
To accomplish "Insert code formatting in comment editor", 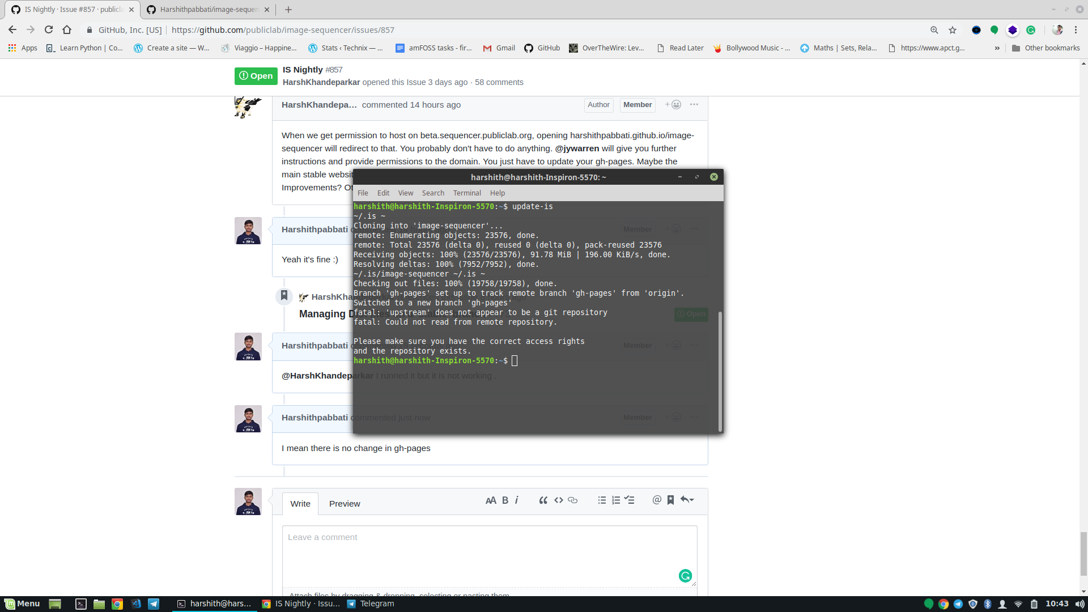I will [x=559, y=500].
